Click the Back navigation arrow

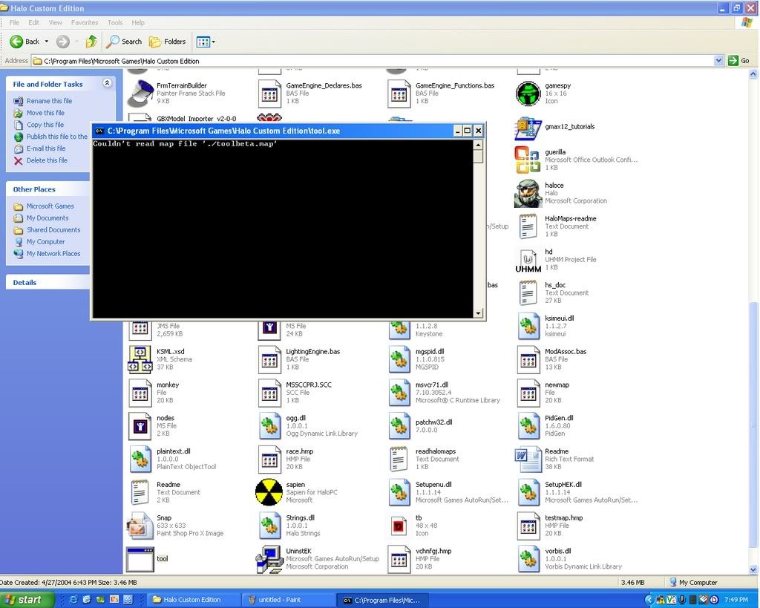(x=24, y=42)
